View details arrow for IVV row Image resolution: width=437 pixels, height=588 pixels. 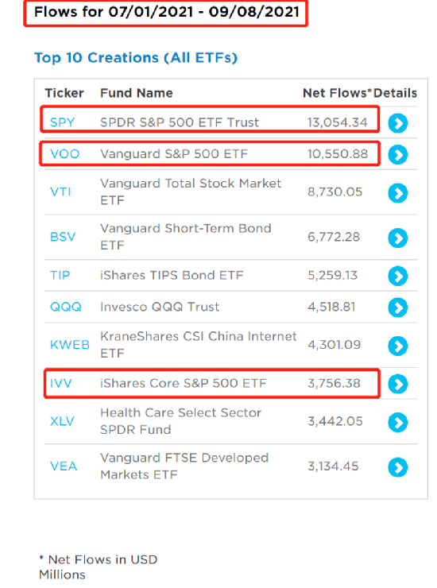point(397,384)
